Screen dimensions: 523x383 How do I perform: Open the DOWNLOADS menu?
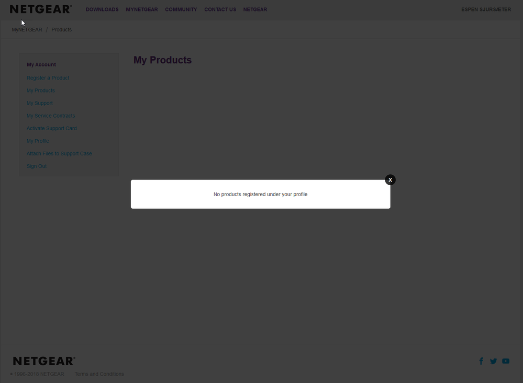click(102, 9)
